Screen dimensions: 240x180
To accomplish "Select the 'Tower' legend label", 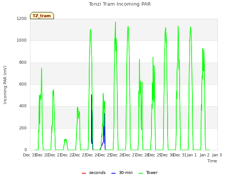I will [x=152, y=172].
